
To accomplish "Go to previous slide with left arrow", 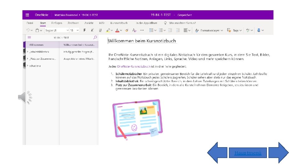I will (217, 152).
